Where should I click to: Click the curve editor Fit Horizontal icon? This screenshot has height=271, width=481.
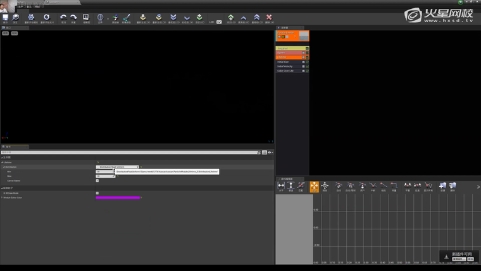281,186
